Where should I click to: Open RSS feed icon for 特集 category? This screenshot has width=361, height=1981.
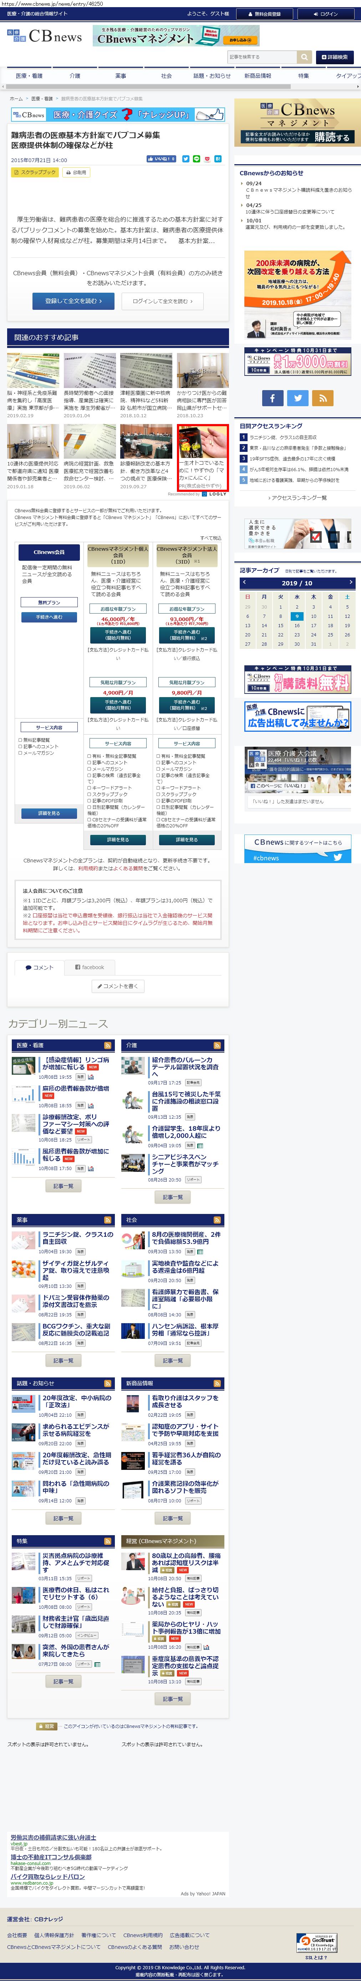[107, 1541]
